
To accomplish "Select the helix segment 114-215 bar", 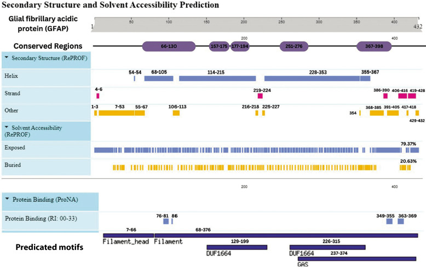I will [217, 79].
